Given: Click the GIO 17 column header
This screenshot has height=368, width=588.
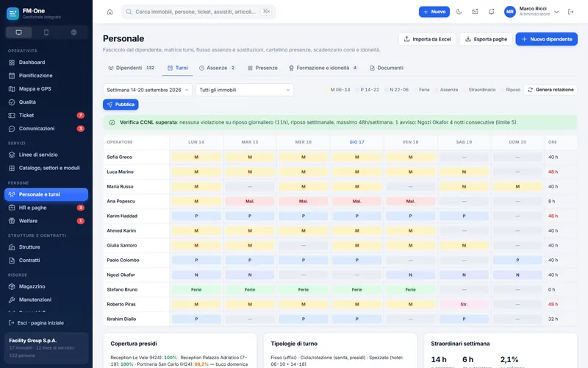Looking at the screenshot, I should pos(356,142).
